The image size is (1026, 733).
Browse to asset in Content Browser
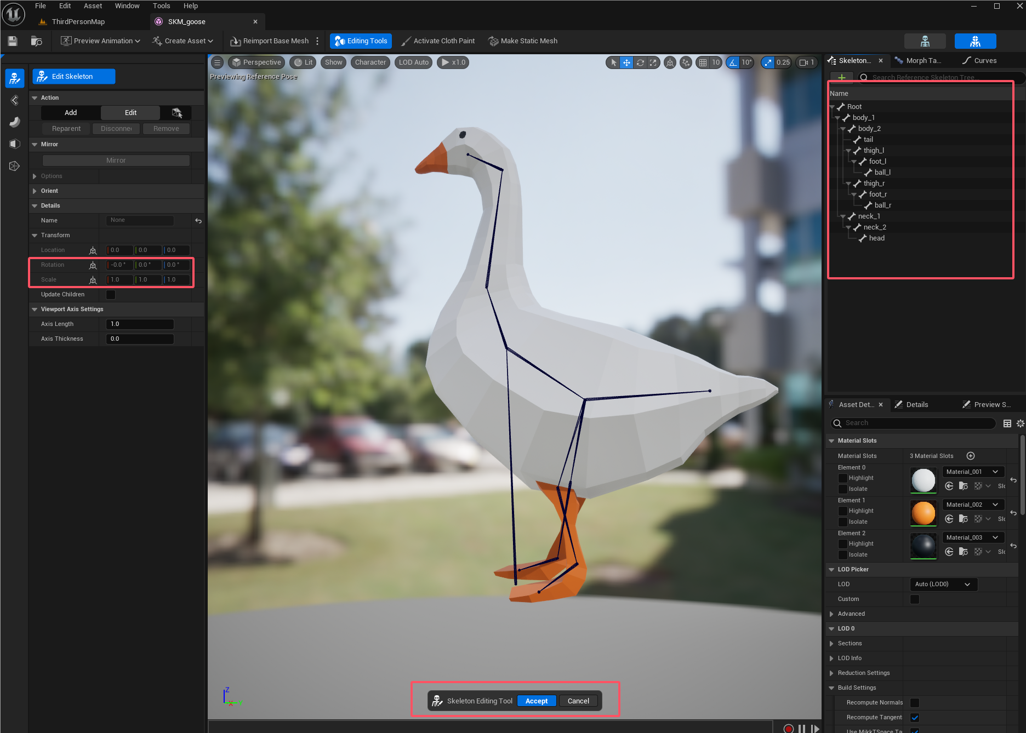point(36,41)
